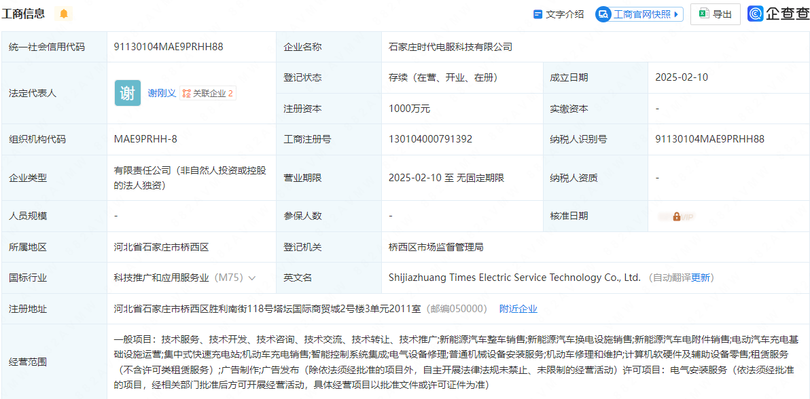This screenshot has width=810, height=399.
Task: Click the orange network icon on 关联企业 badge
Action: (x=187, y=93)
